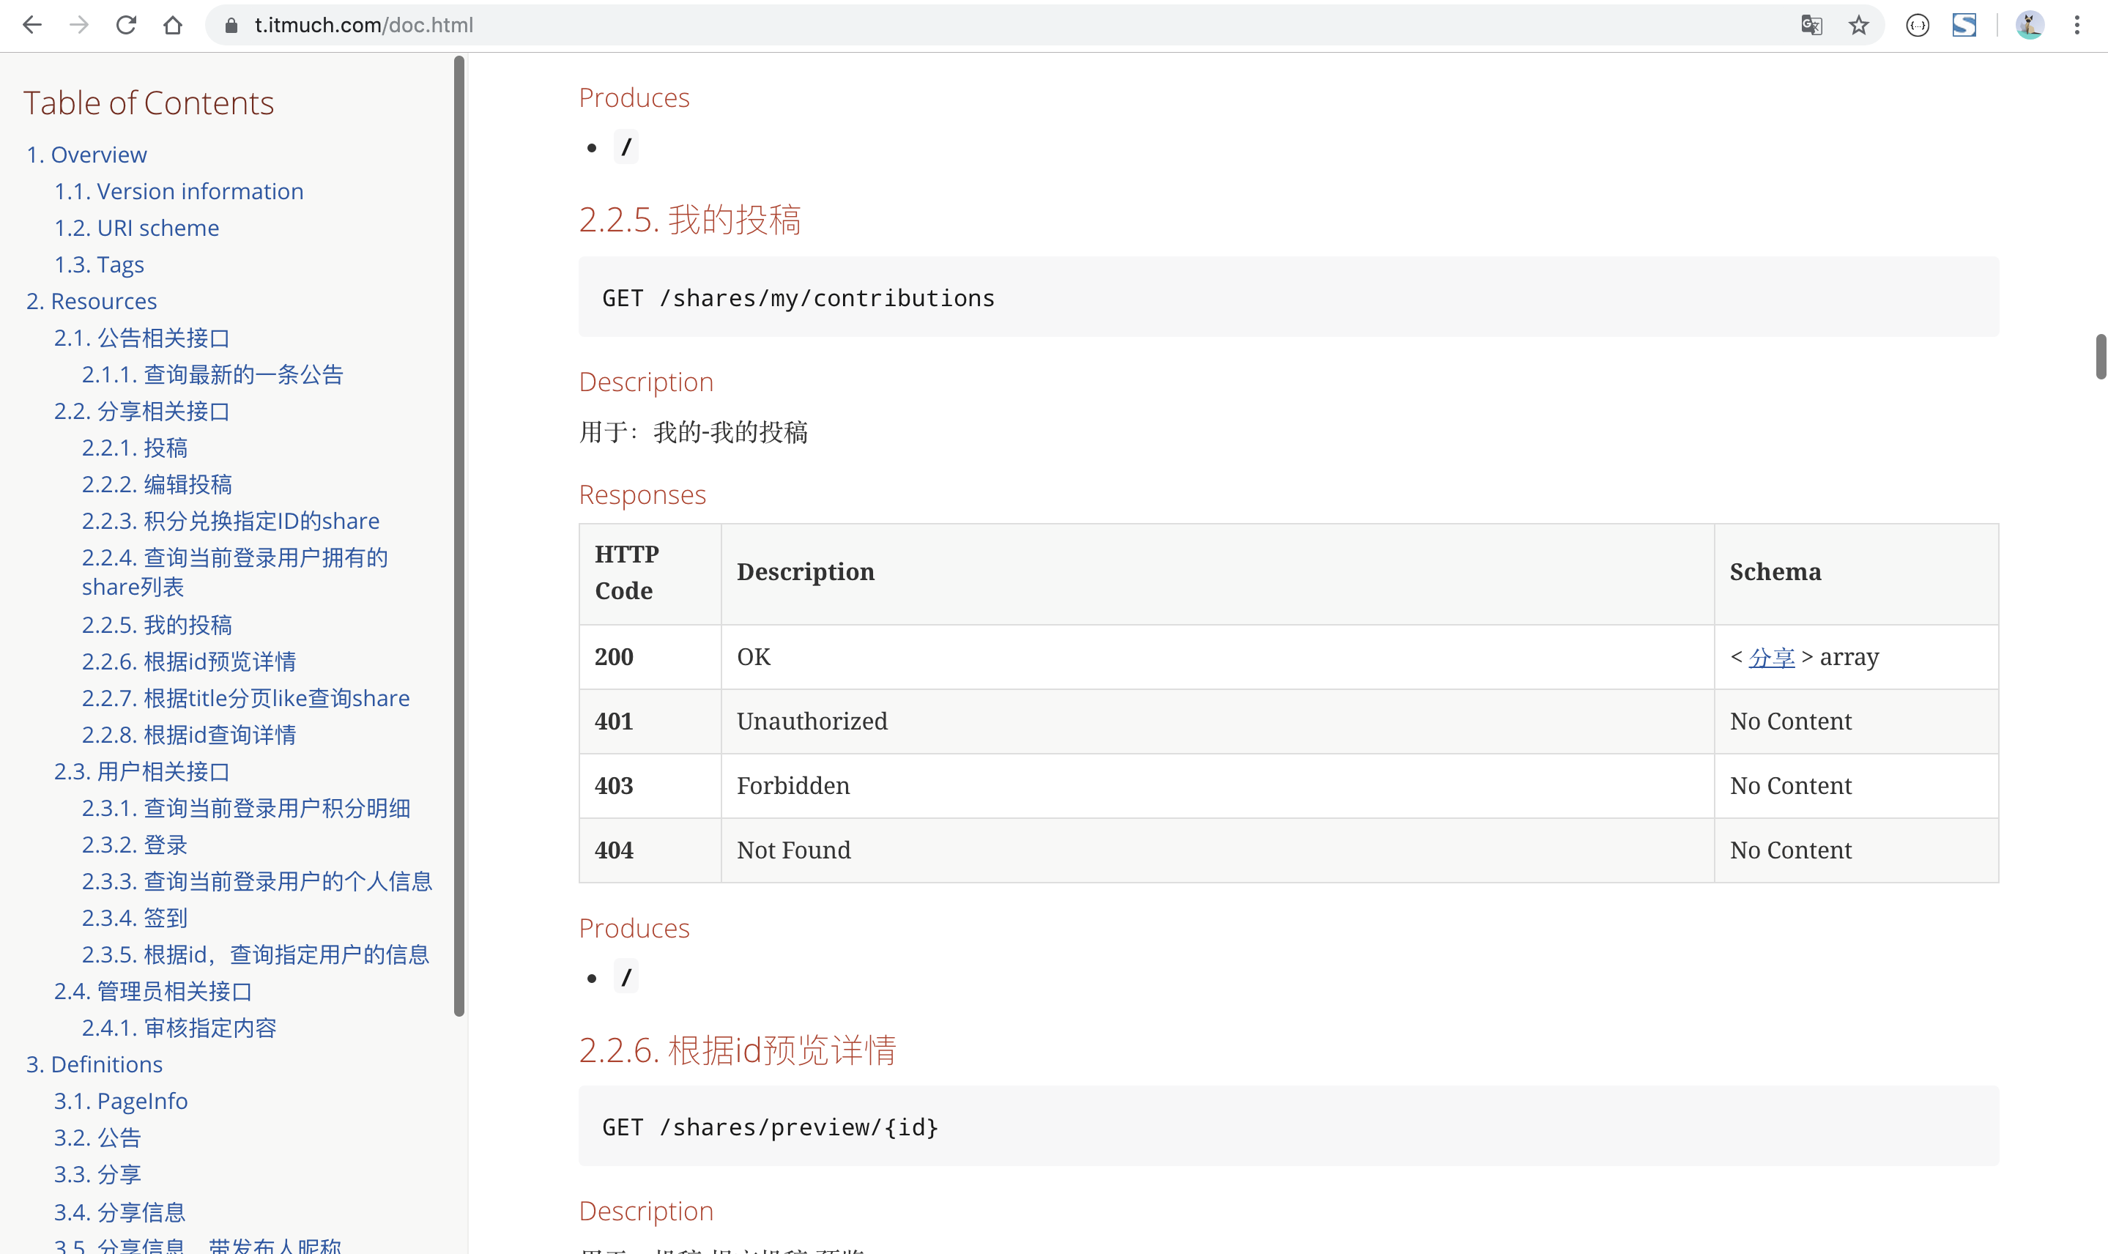Open 2.1. 公告相关接口 link

coord(141,338)
